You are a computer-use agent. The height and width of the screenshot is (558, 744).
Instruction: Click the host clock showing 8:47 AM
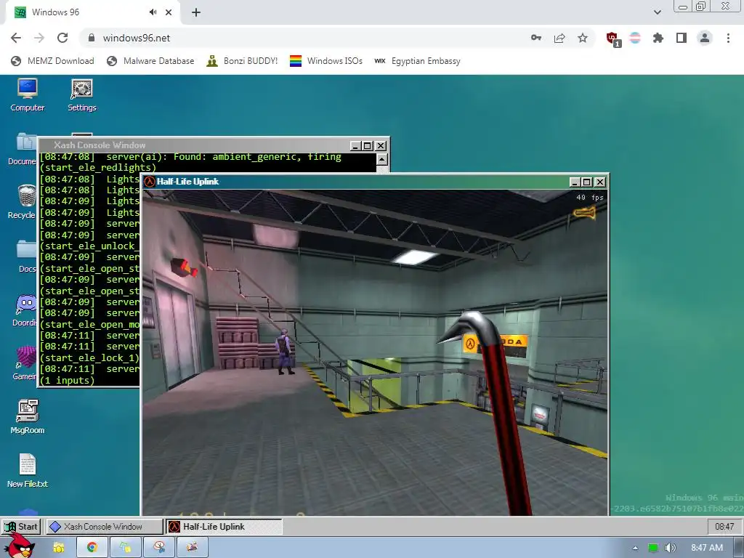(707, 548)
